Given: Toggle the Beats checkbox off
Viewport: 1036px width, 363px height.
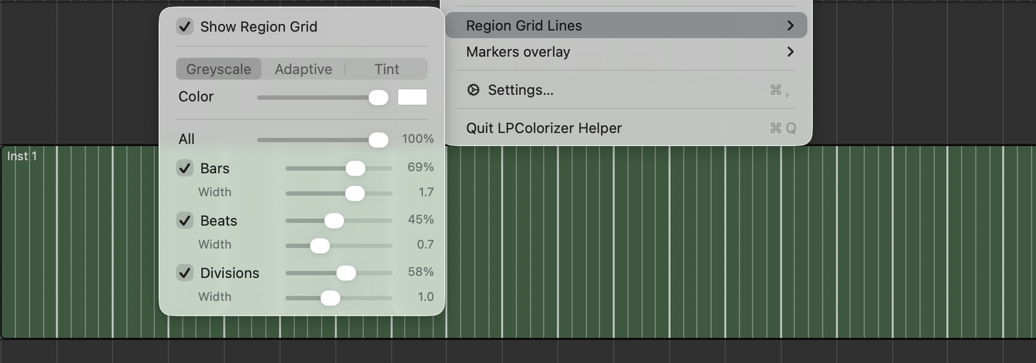Looking at the screenshot, I should click(x=185, y=220).
